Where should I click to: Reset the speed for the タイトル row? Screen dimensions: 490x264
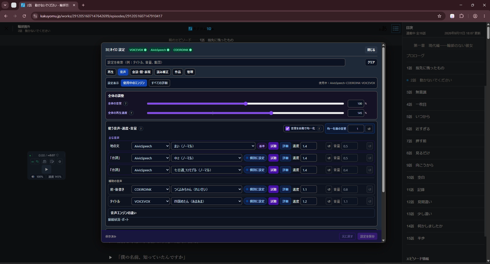329,201
